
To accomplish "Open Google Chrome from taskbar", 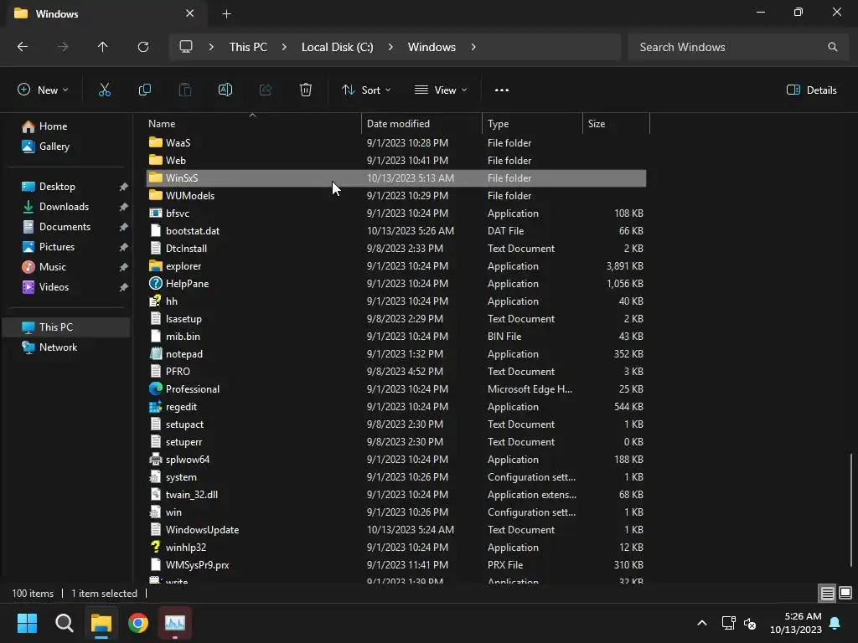I will tap(138, 623).
